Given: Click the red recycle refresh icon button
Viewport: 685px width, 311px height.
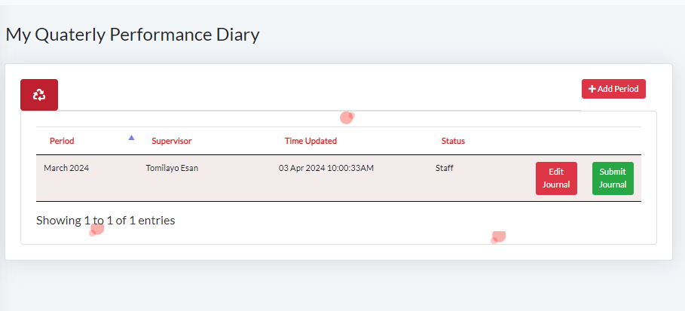Looking at the screenshot, I should tap(39, 95).
